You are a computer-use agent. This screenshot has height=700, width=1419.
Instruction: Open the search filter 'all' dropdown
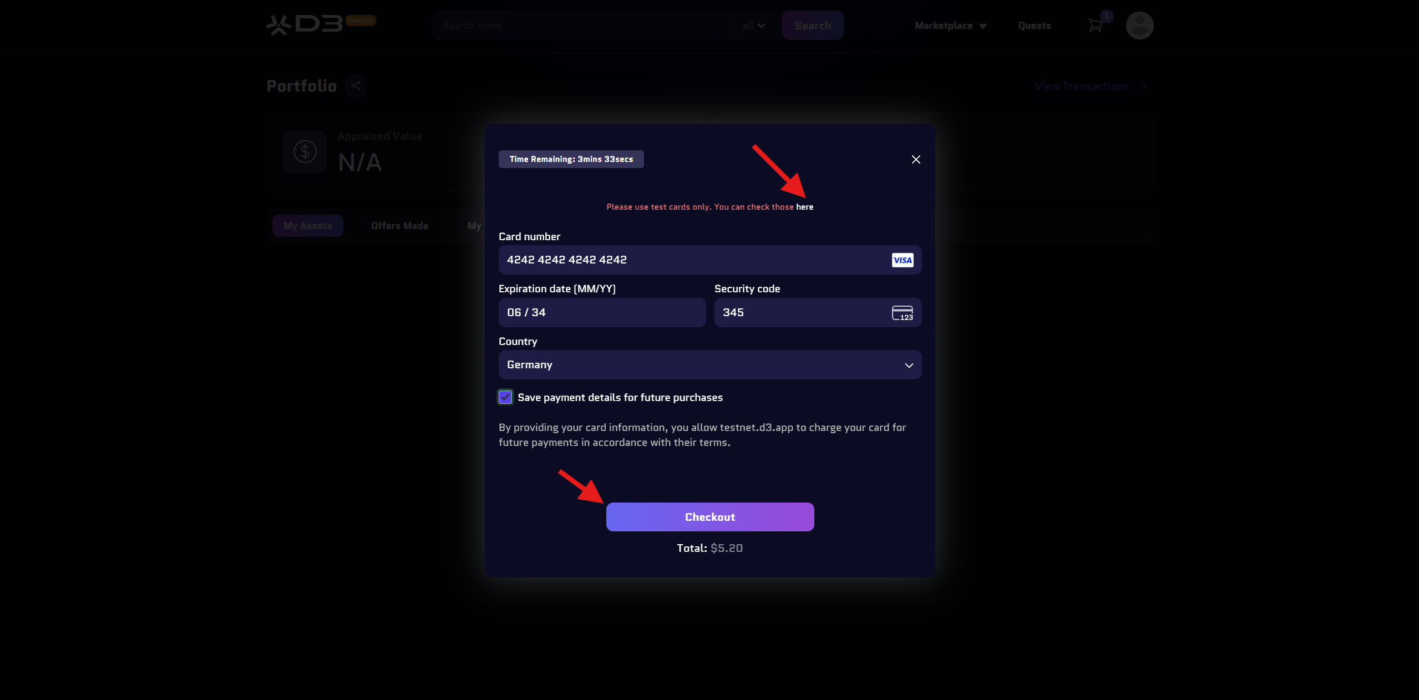tap(753, 26)
